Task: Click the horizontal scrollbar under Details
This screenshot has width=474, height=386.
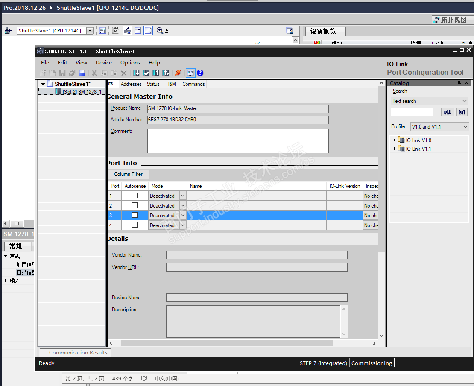Action: (x=226, y=343)
